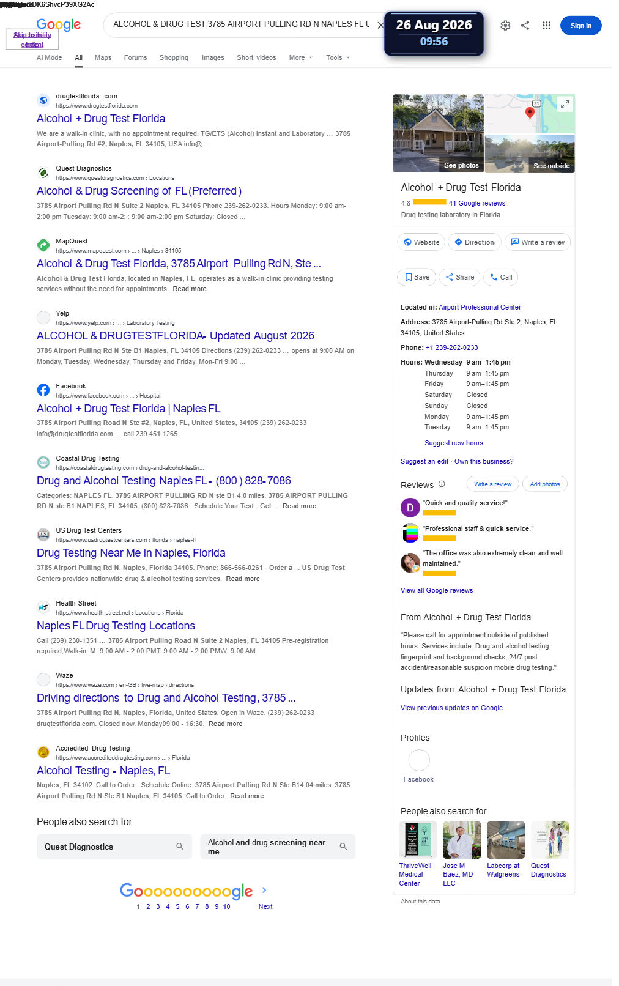Click Sign in button
Image resolution: width=619 pixels, height=986 pixels.
point(580,26)
